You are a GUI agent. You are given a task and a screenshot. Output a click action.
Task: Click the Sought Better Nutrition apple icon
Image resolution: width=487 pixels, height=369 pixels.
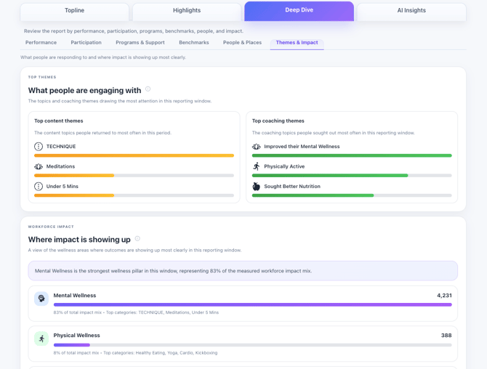click(x=257, y=186)
